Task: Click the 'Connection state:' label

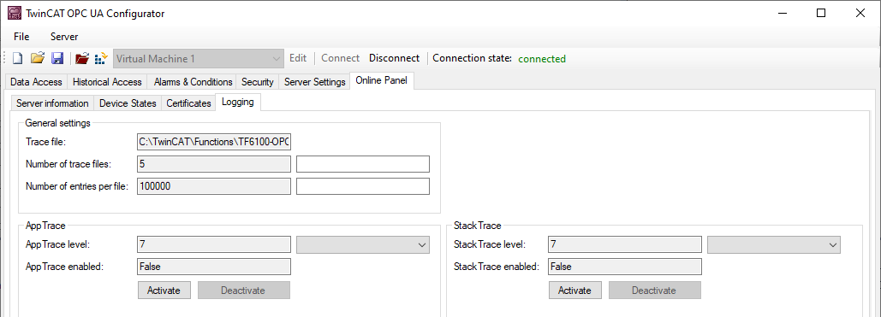Action: pyautogui.click(x=472, y=58)
